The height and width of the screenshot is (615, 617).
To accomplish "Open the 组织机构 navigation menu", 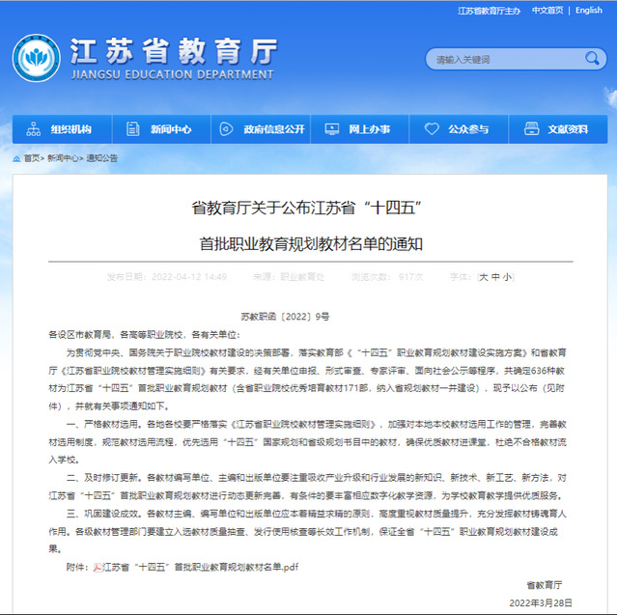I will click(x=70, y=129).
